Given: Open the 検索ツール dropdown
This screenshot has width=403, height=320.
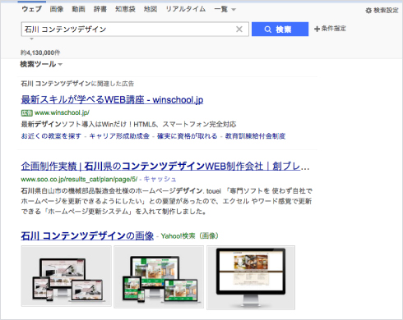Looking at the screenshot, I should click(41, 64).
